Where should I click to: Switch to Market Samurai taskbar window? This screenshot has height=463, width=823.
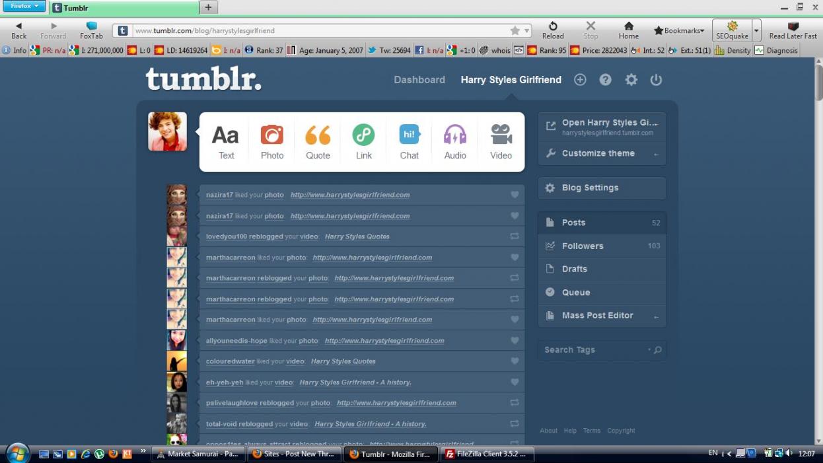click(197, 454)
